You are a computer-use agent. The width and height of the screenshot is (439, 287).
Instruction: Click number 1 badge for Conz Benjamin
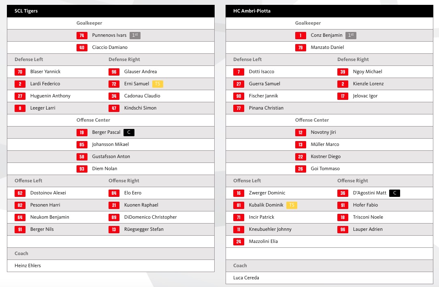300,36
